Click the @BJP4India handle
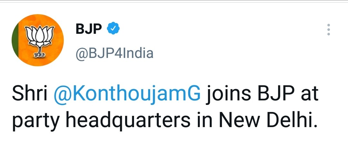 (x=114, y=53)
